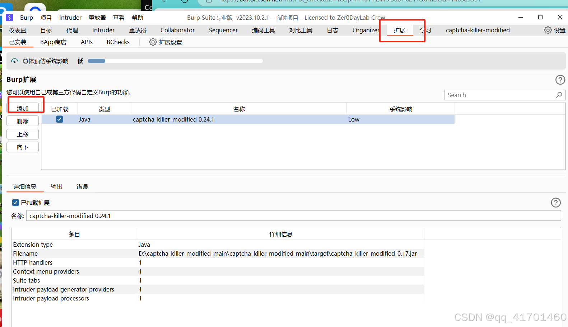Open 扩展设置 gear icon
This screenshot has width=568, height=327.
tap(153, 42)
